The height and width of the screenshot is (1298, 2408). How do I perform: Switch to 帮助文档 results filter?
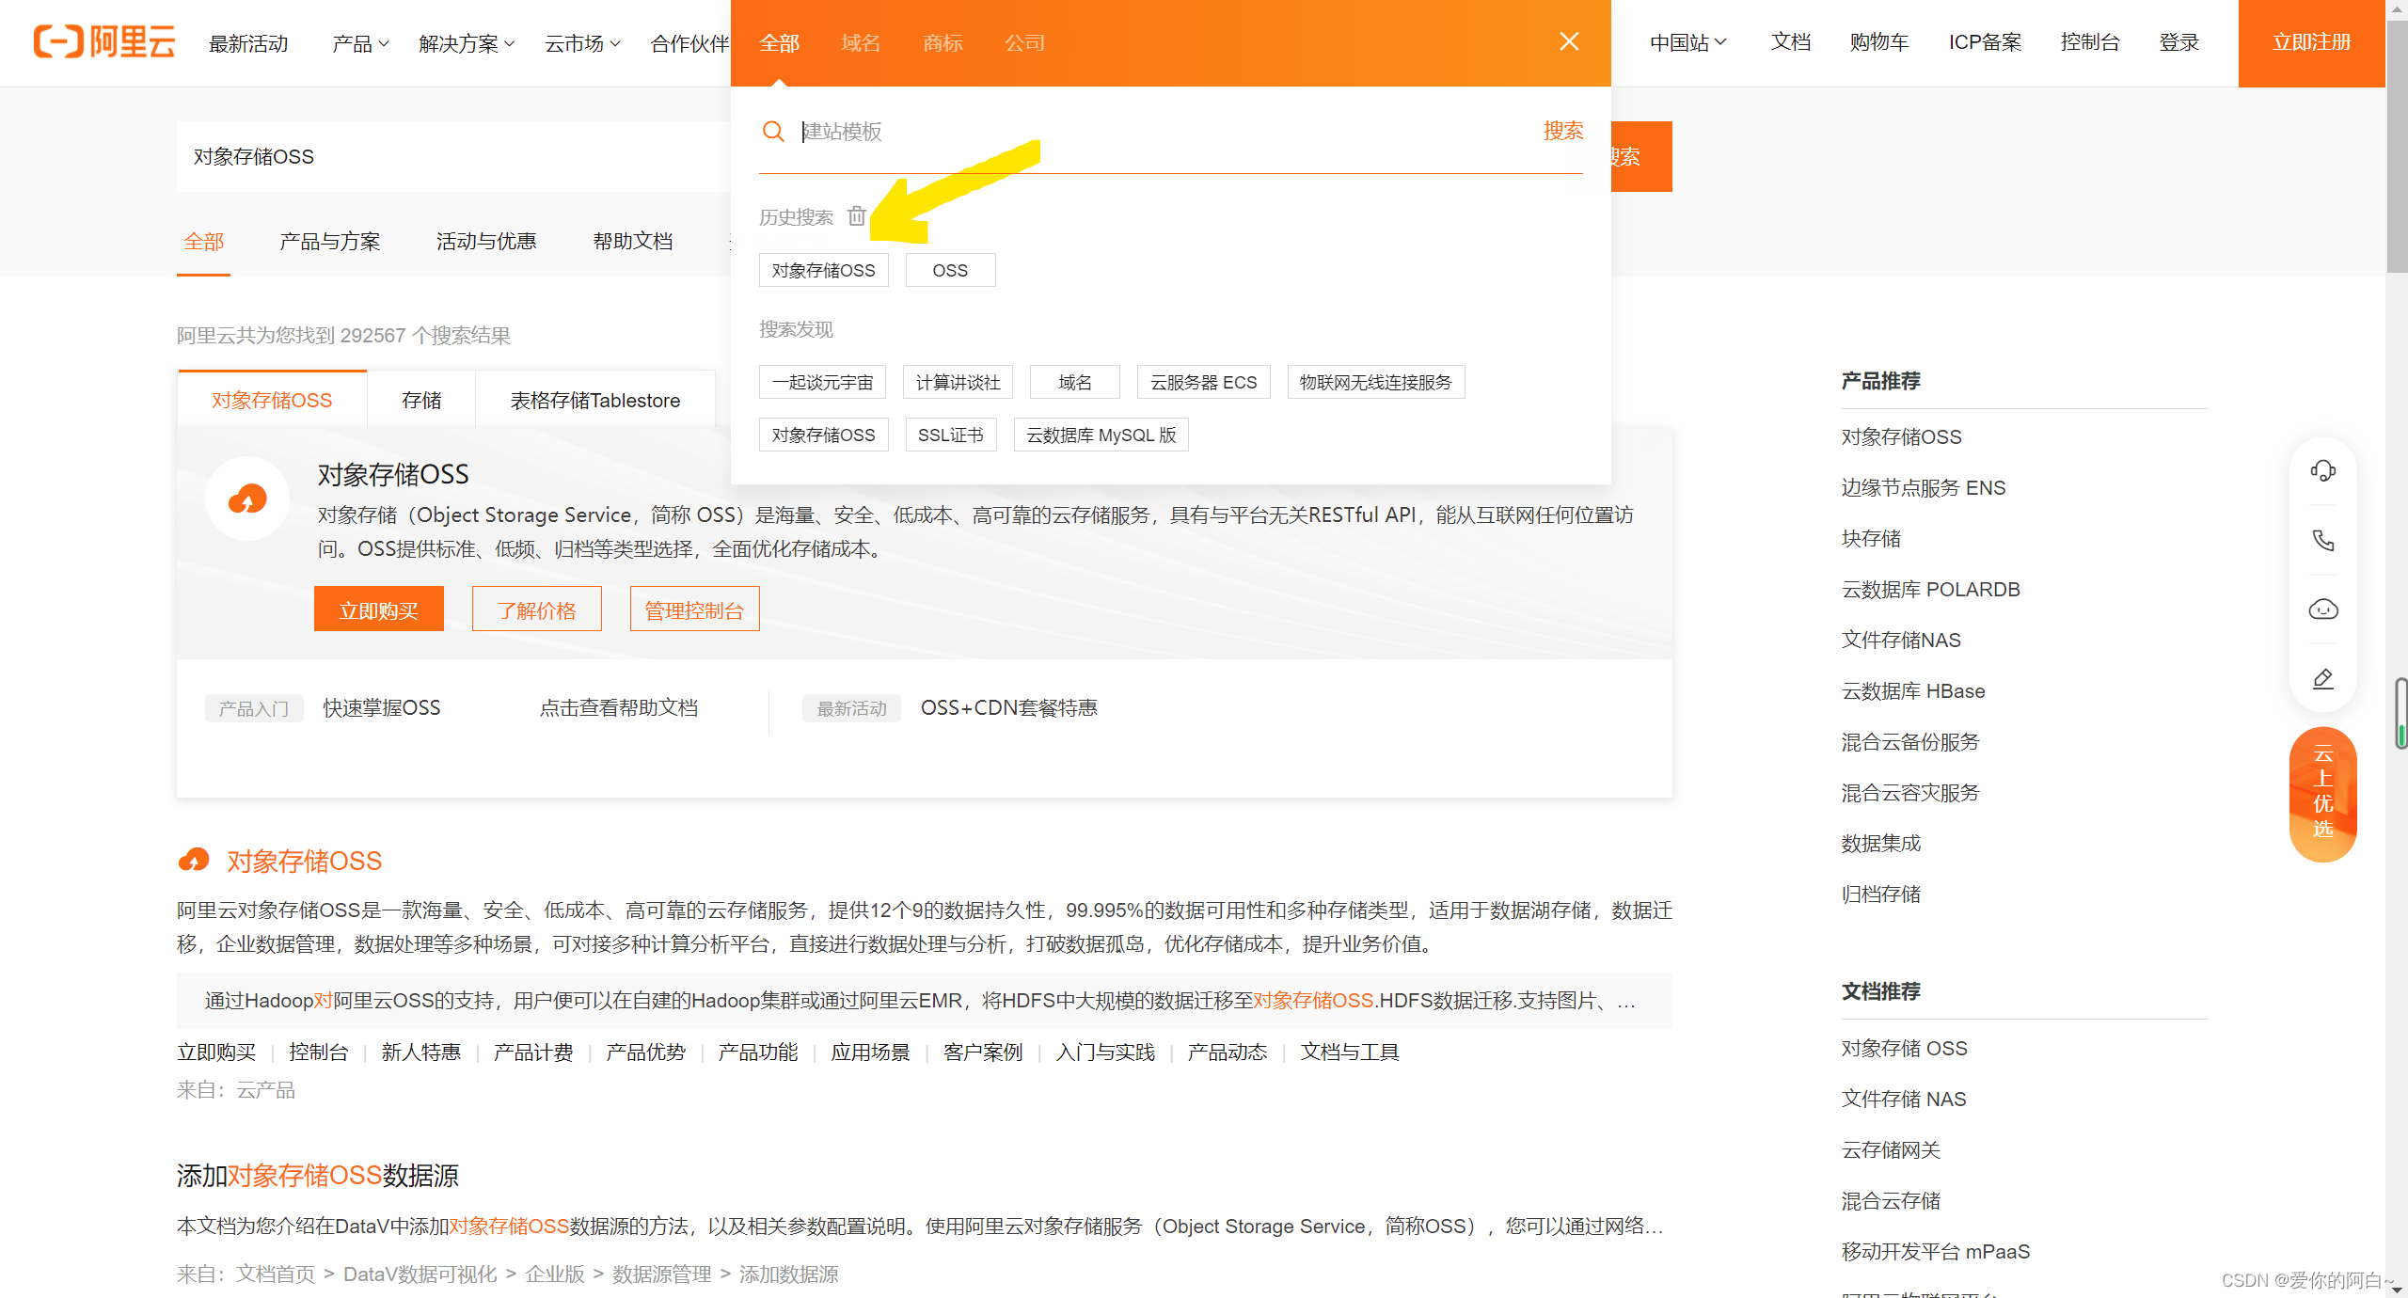(633, 242)
